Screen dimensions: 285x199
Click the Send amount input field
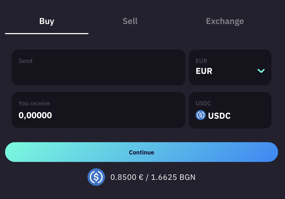pyautogui.click(x=98, y=72)
